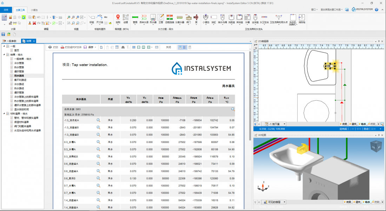Toggle the 自动 mode in 2D status bar

point(366,129)
